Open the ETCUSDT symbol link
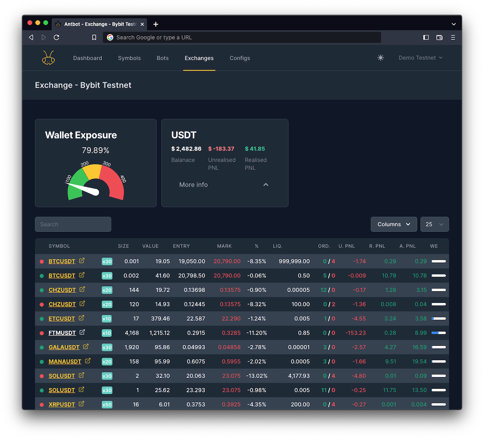The width and height of the screenshot is (484, 439). click(x=62, y=318)
